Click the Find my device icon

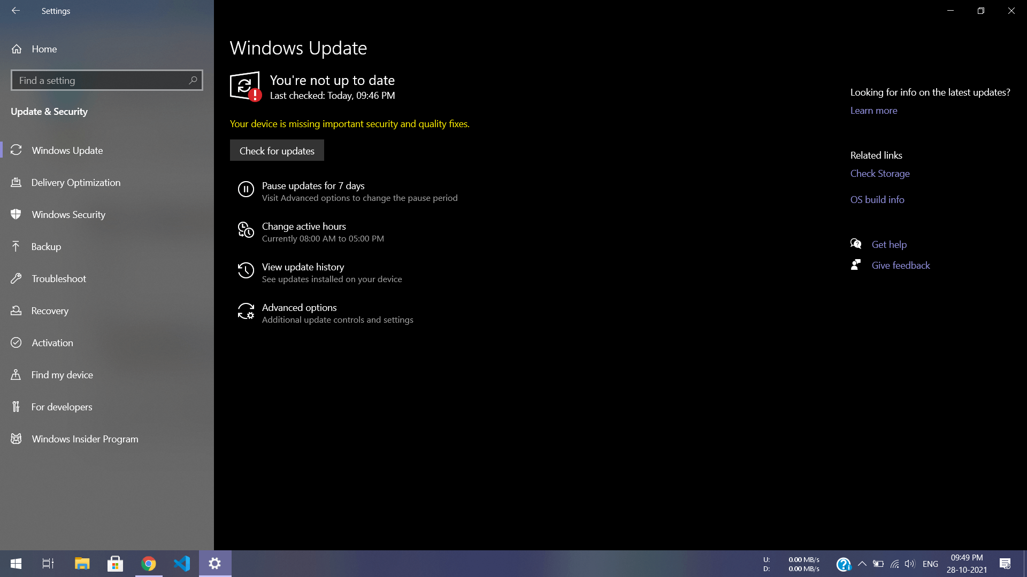pos(16,375)
